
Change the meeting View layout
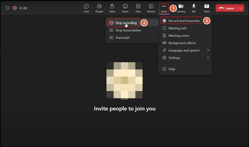coord(138,8)
